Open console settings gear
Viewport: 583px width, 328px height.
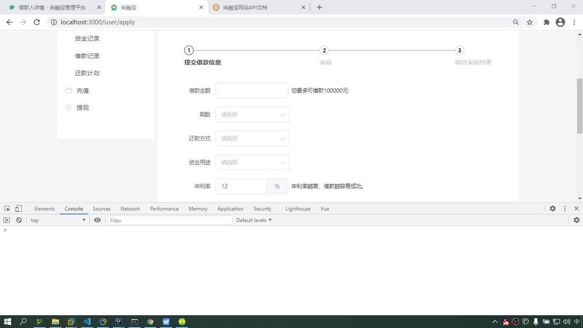click(577, 220)
